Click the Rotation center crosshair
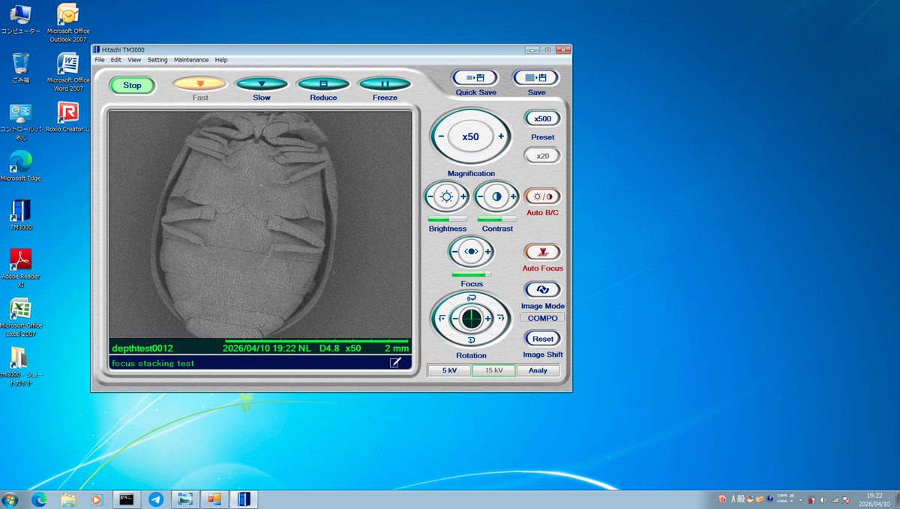The width and height of the screenshot is (900, 509). (x=472, y=319)
